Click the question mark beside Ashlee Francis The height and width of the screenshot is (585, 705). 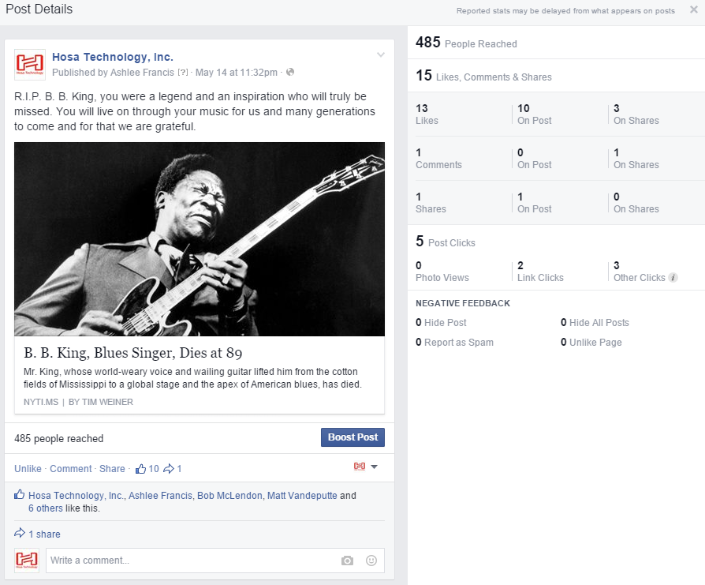coord(183,73)
